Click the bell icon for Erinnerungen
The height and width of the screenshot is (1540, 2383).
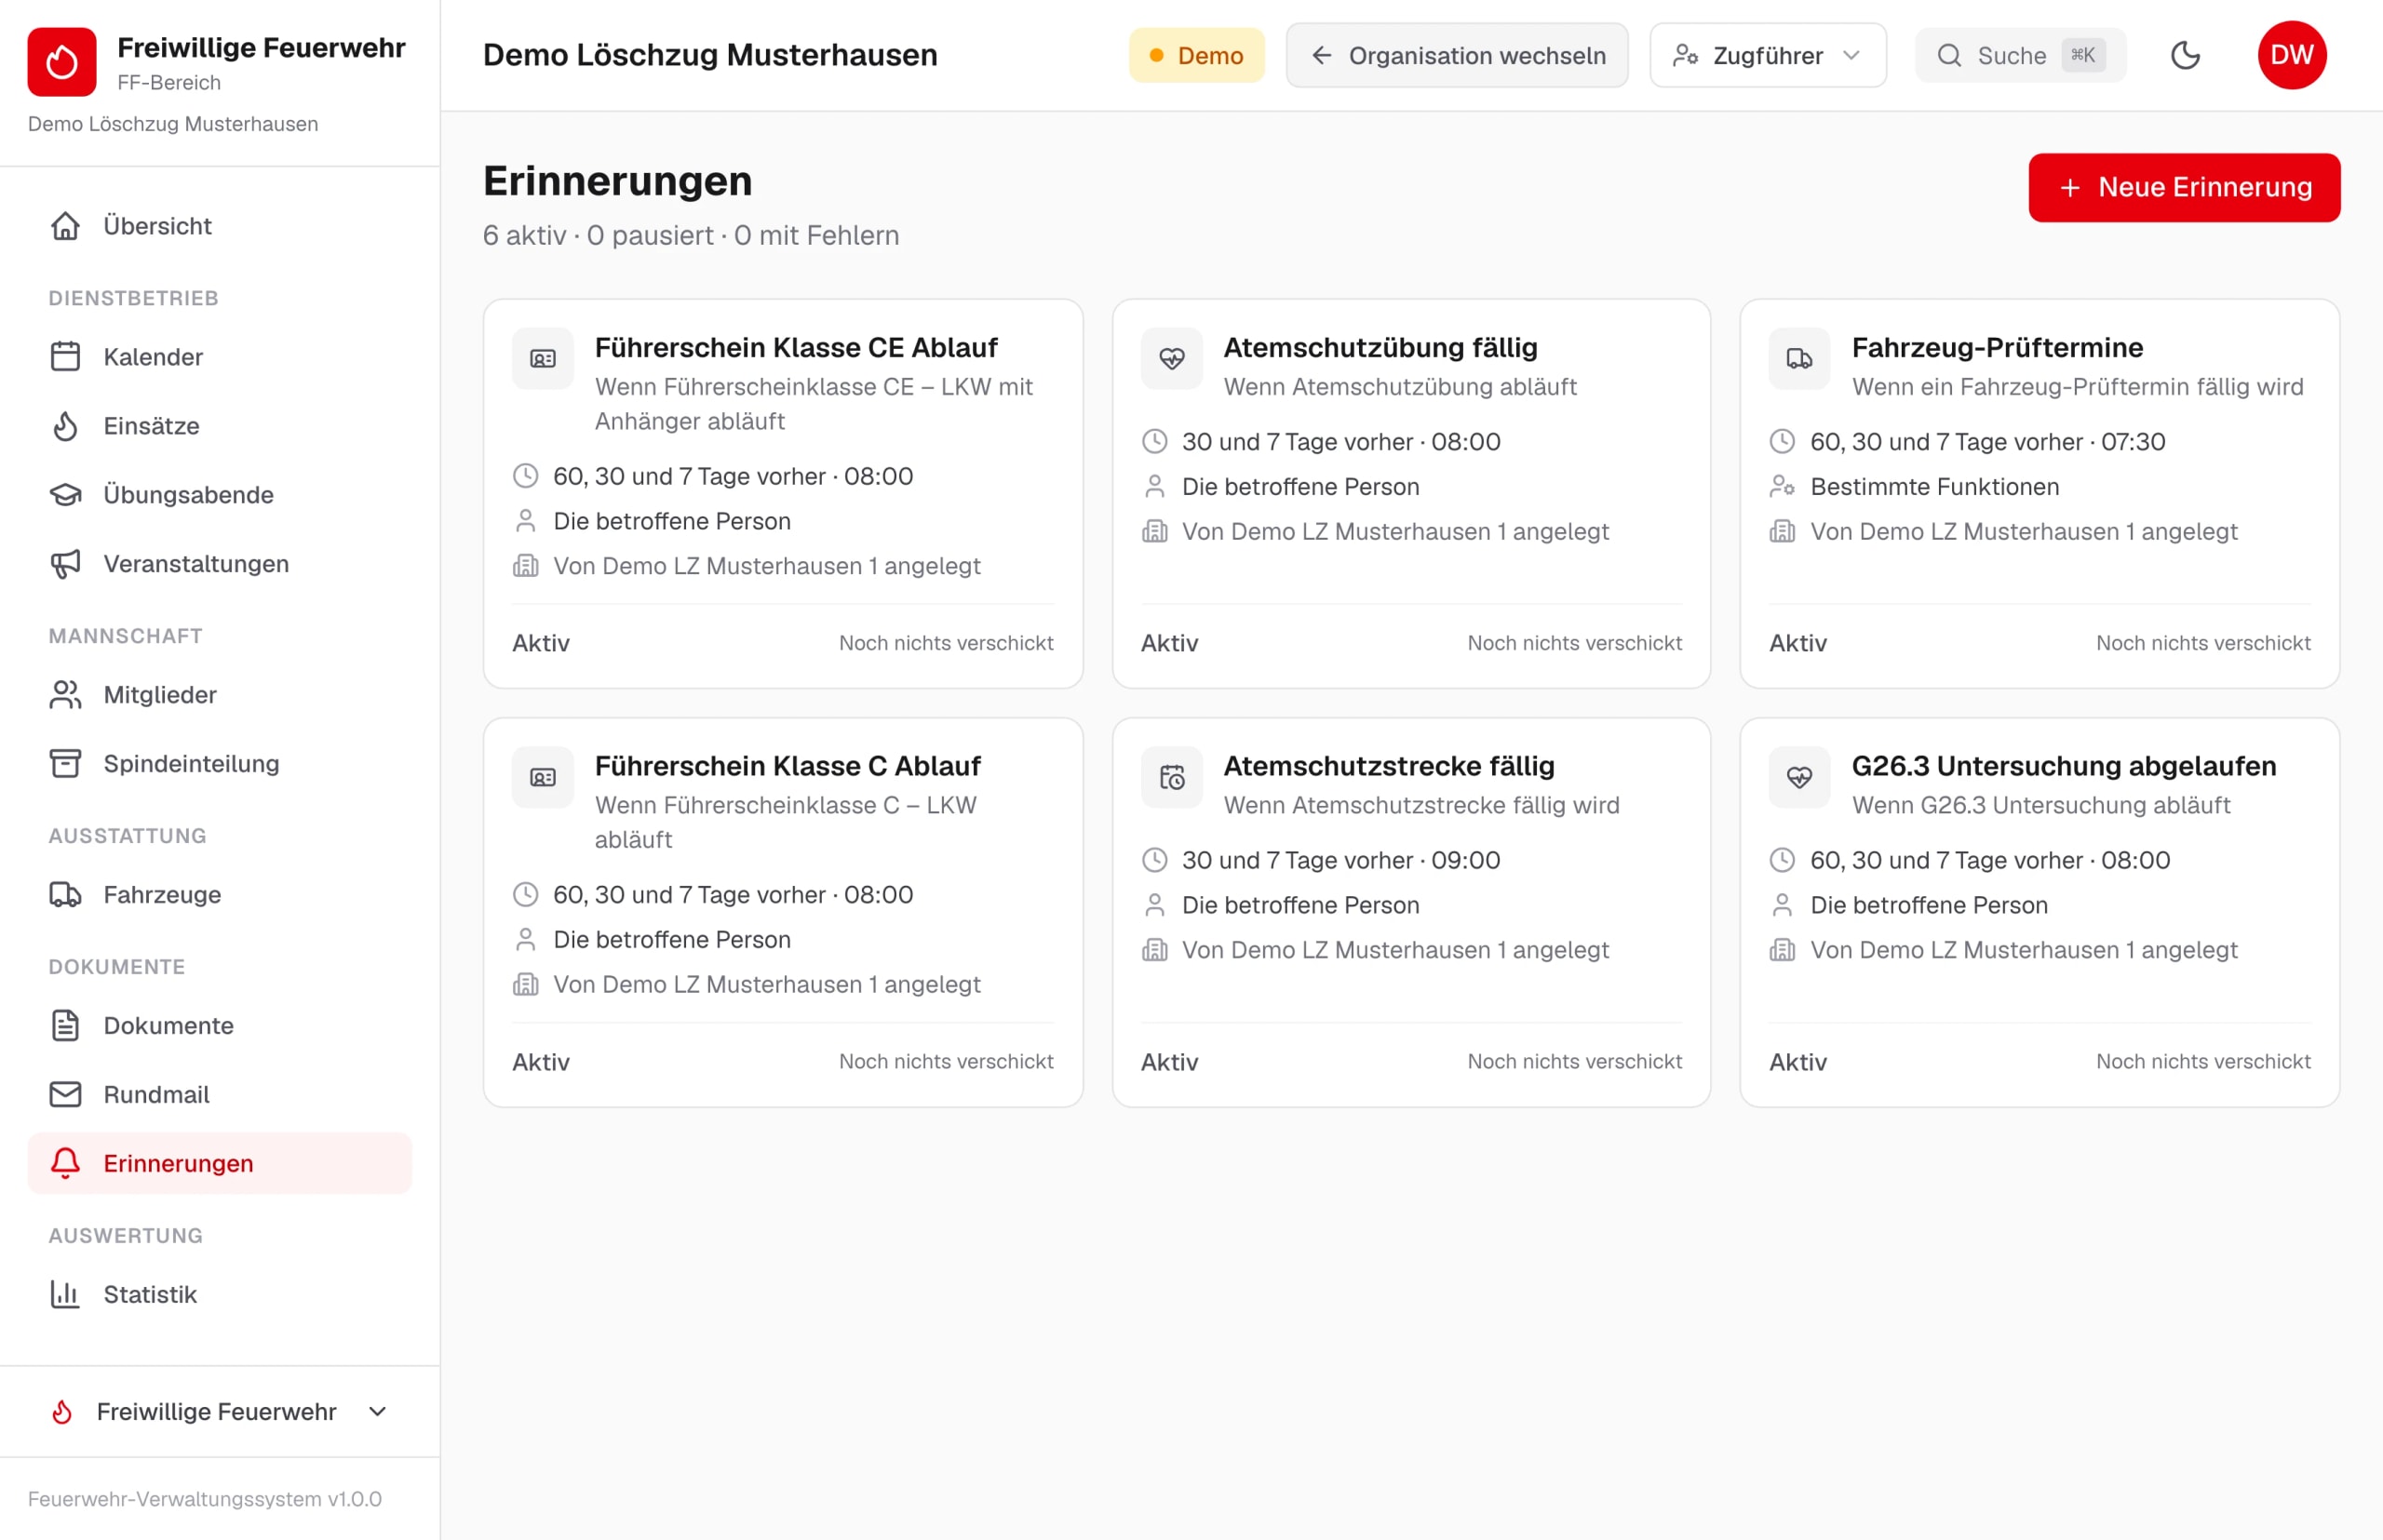[x=66, y=1163]
